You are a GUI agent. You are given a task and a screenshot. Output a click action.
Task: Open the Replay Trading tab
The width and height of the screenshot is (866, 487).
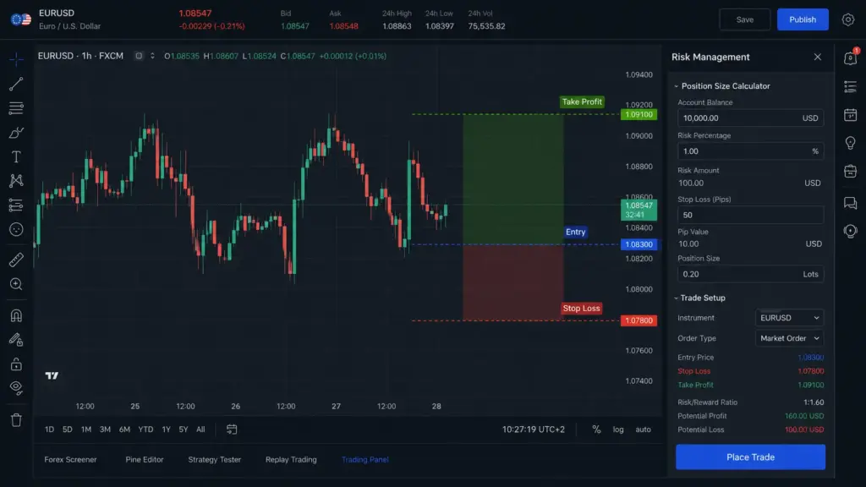[x=291, y=459]
